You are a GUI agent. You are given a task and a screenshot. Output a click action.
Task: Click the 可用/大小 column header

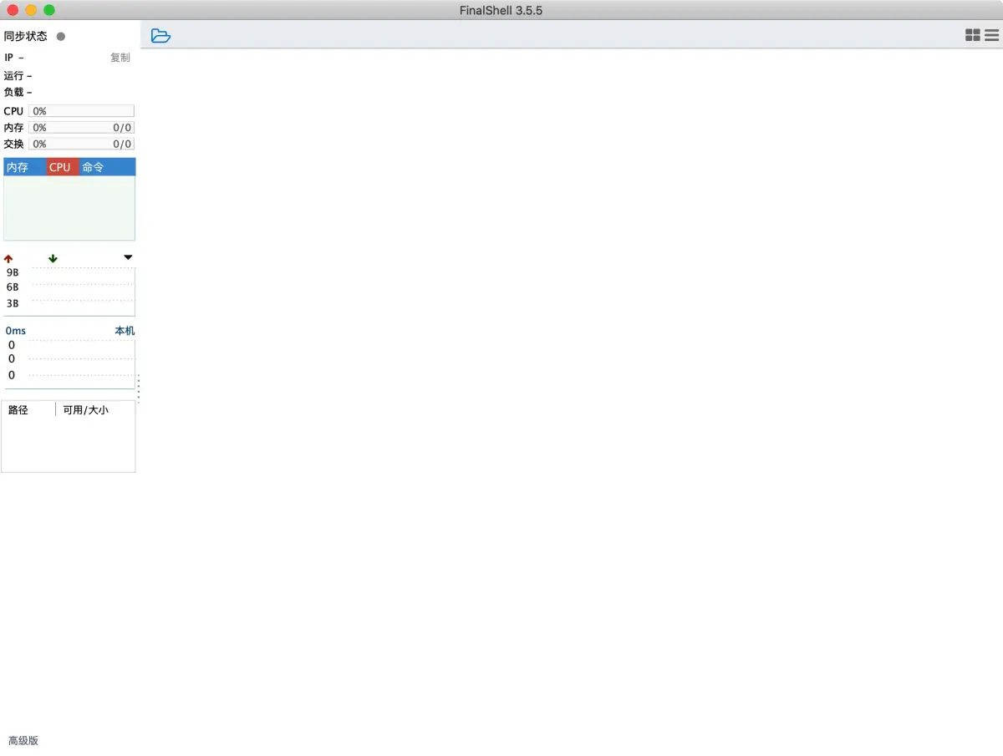[x=85, y=409]
